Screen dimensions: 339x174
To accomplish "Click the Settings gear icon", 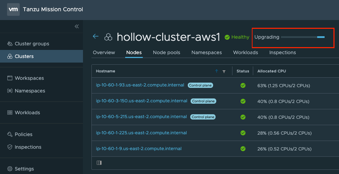I will [x=10, y=169].
